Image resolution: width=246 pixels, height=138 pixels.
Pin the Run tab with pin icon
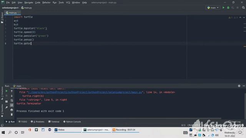pyautogui.click(x=7, y=107)
